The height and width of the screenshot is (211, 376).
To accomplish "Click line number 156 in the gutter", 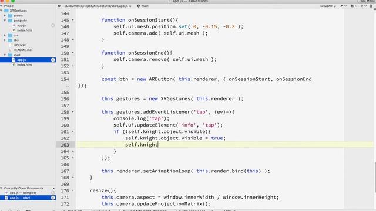I will tap(65, 99).
